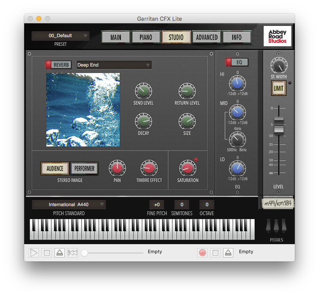The width and height of the screenshot is (319, 296).
Task: Click the Return Level knob
Action: (x=187, y=91)
